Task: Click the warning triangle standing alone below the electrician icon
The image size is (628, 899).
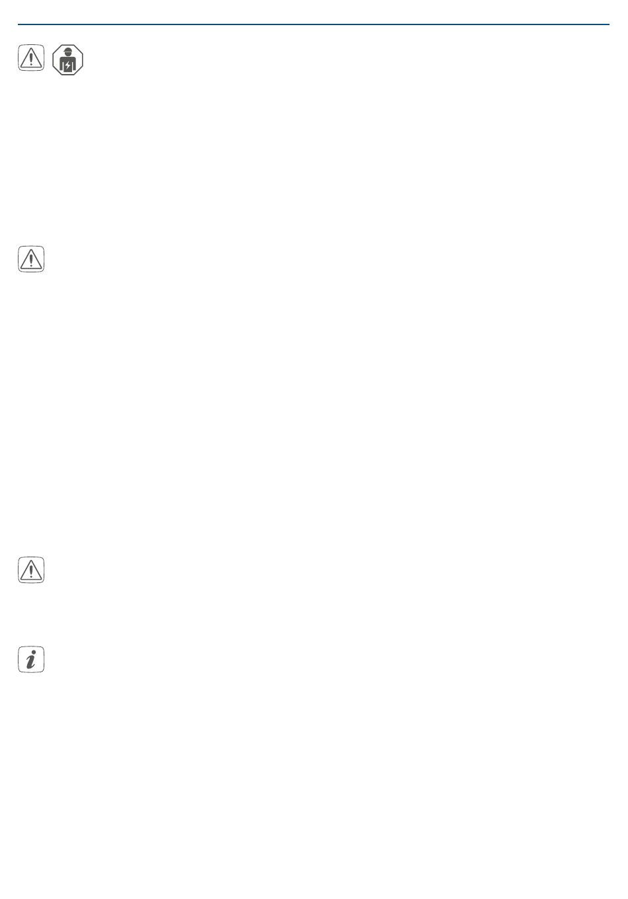Action: [31, 258]
